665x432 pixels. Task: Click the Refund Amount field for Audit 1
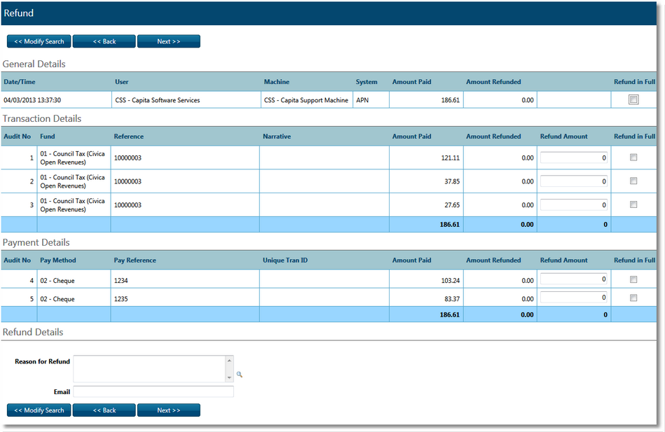click(574, 155)
